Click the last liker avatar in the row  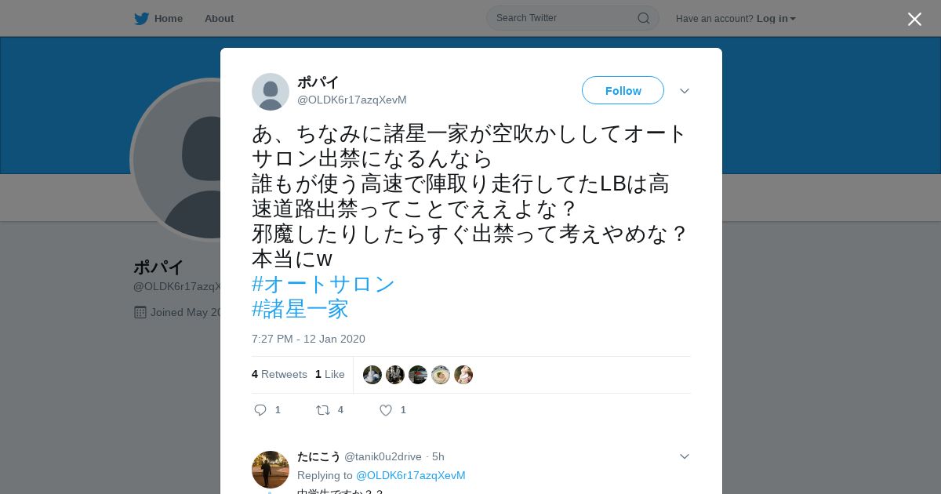pyautogui.click(x=463, y=375)
